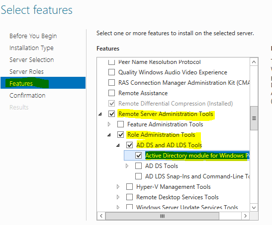Click the vertical scrollbar up arrow
This screenshot has width=272, height=225.
pyautogui.click(x=254, y=62)
